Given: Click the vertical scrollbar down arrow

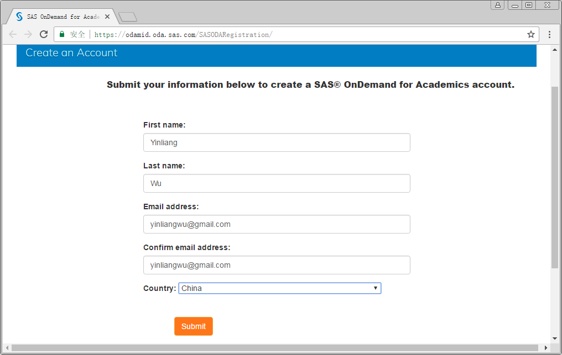Looking at the screenshot, I should coord(555,338).
